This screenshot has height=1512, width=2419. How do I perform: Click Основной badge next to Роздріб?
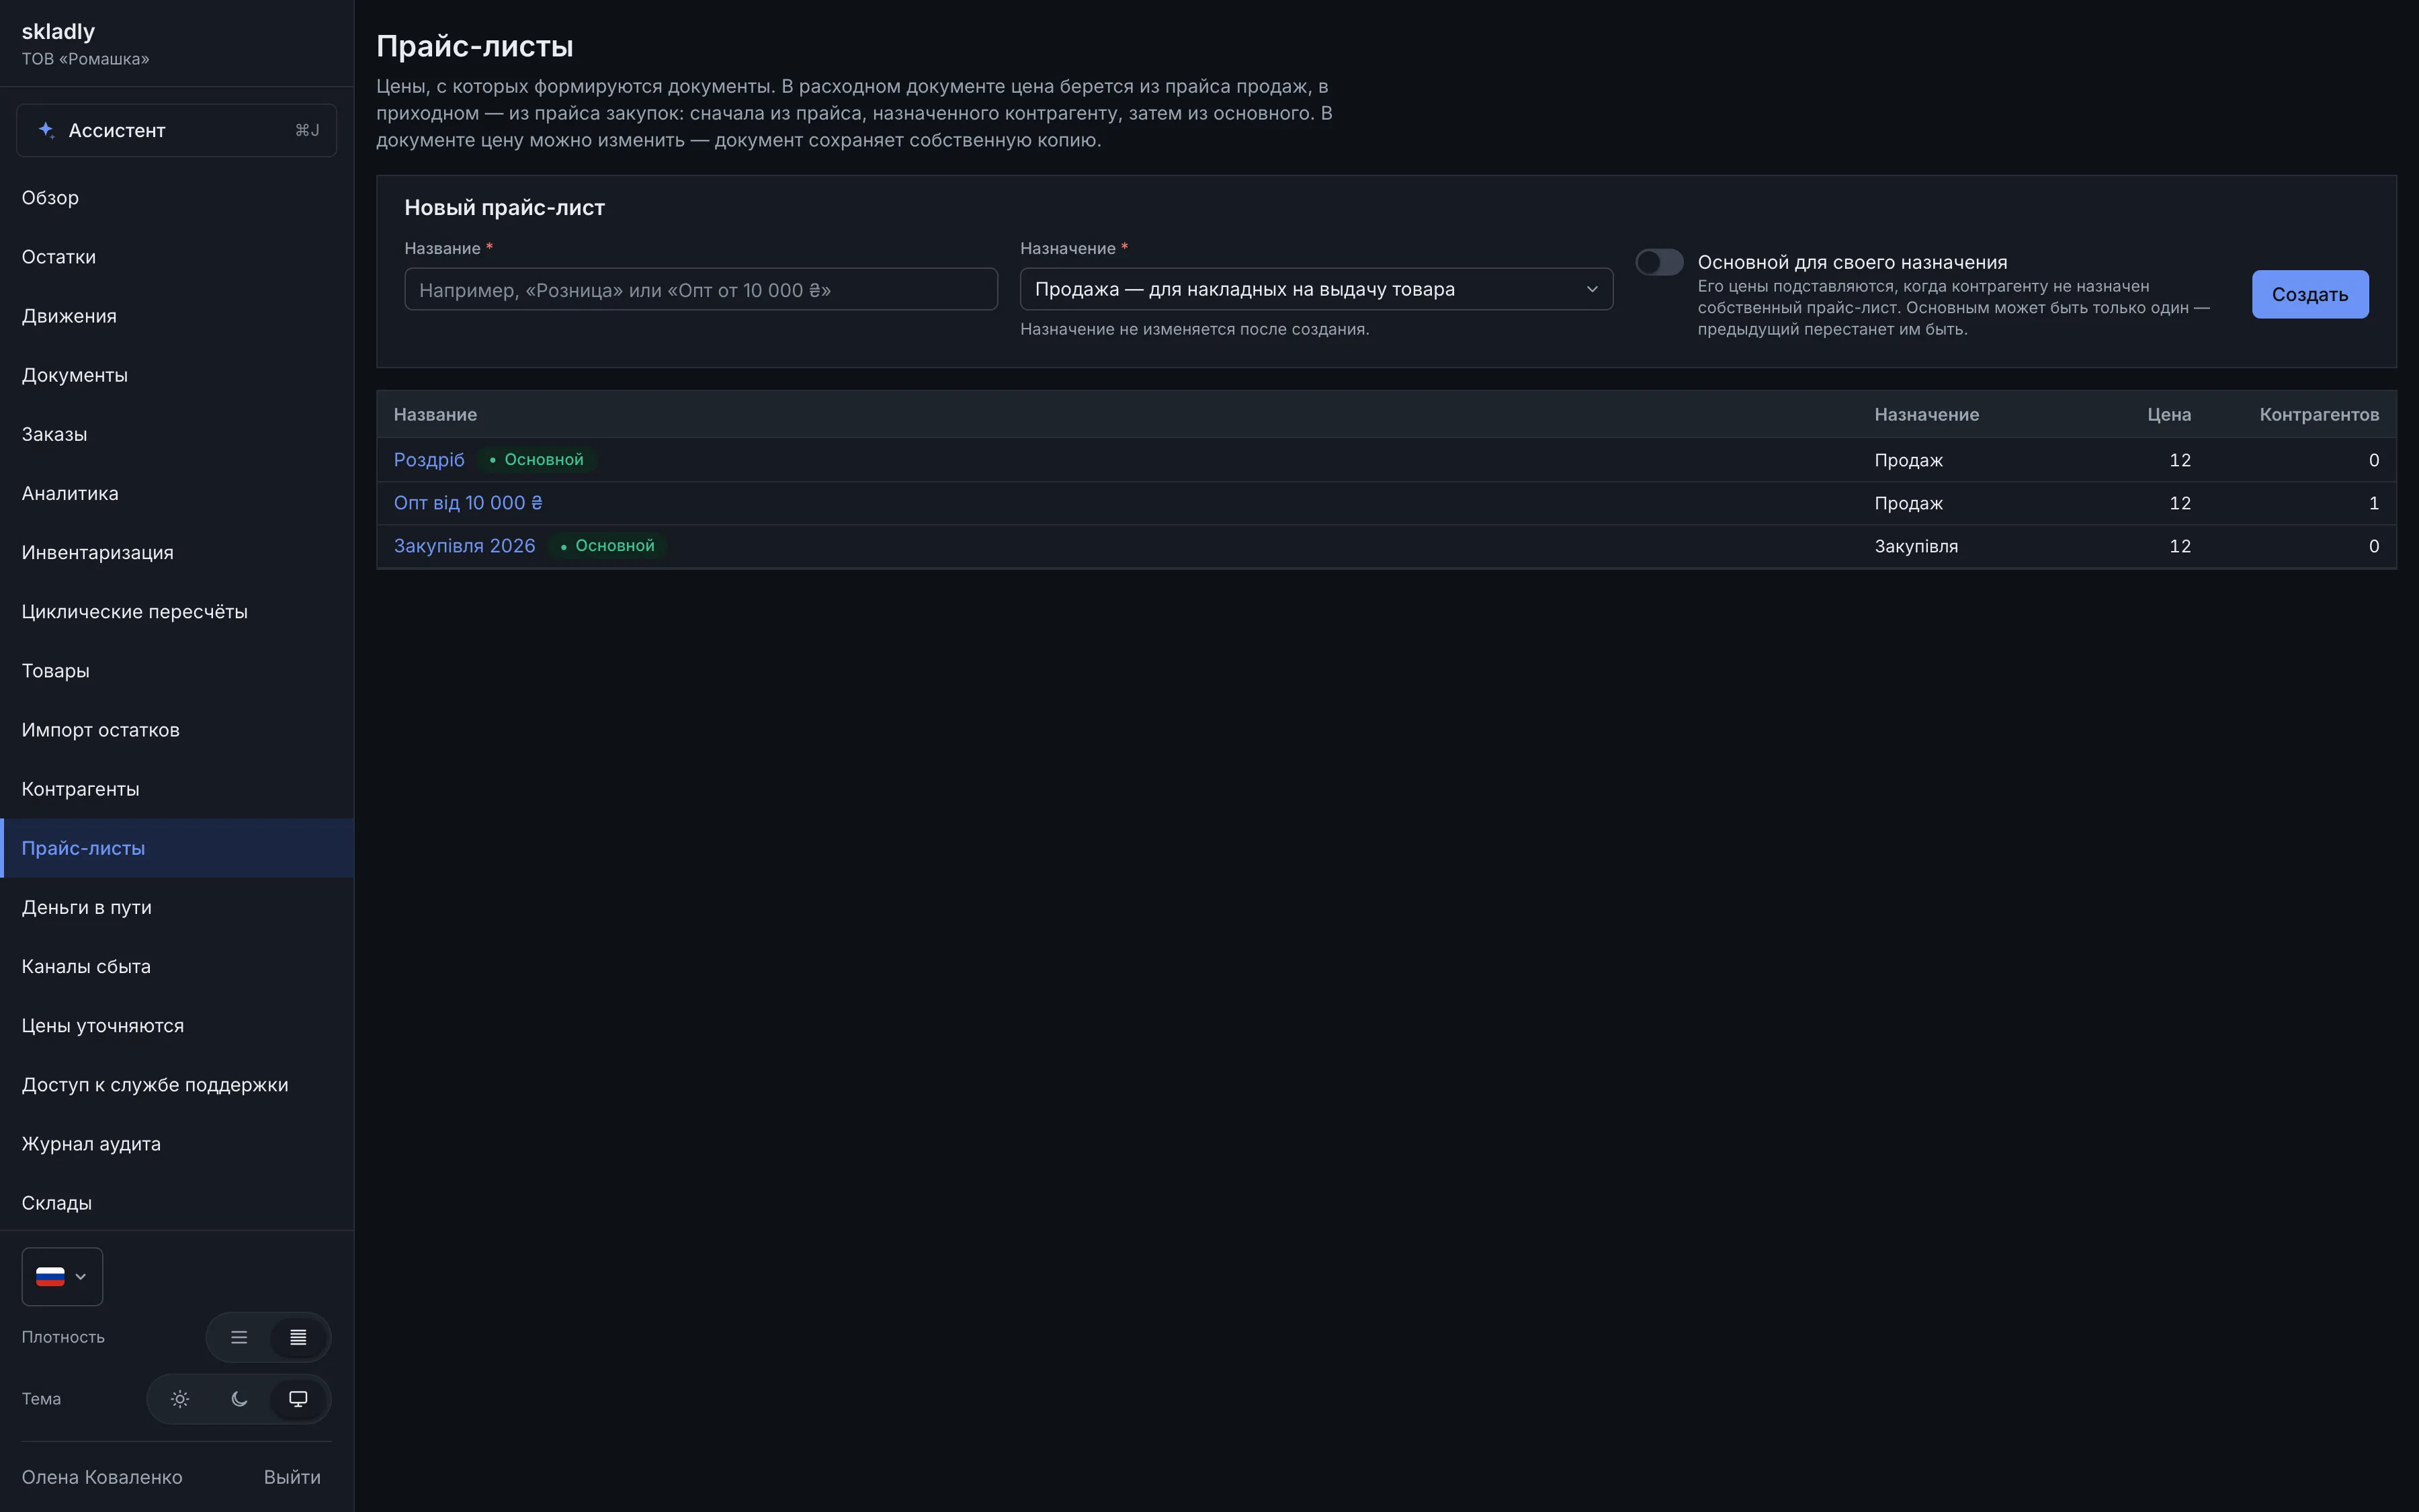coord(537,460)
